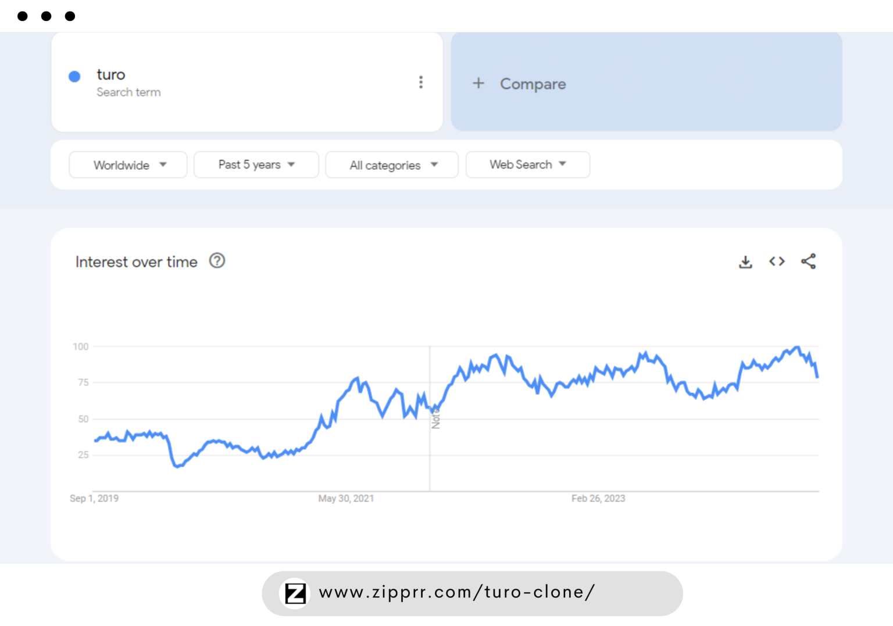
Task: Click the May 30, 2021 axis label
Action: [x=346, y=499]
